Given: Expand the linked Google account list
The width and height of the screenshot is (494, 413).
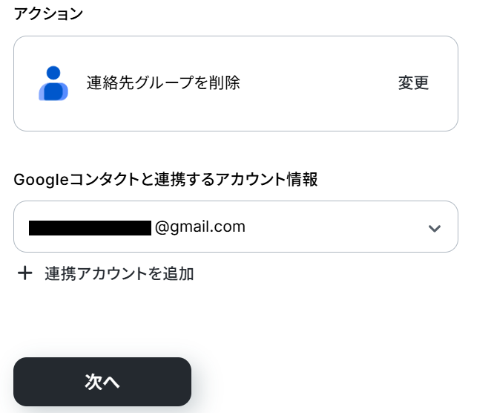Looking at the screenshot, I should point(435,228).
